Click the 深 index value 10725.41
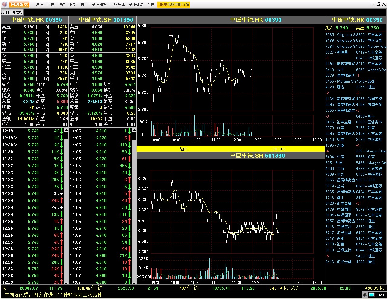The width and height of the screenshot is (387, 299). (221, 288)
